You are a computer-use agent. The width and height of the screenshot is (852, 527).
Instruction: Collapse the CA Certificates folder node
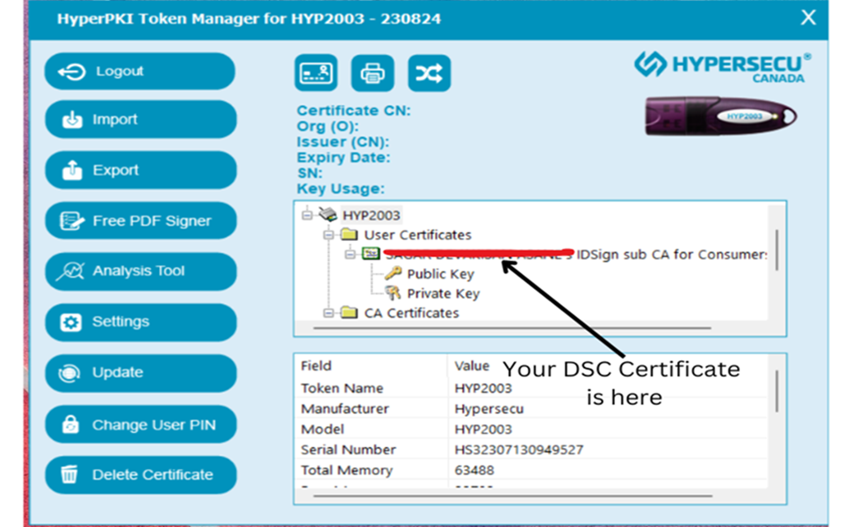pyautogui.click(x=329, y=313)
